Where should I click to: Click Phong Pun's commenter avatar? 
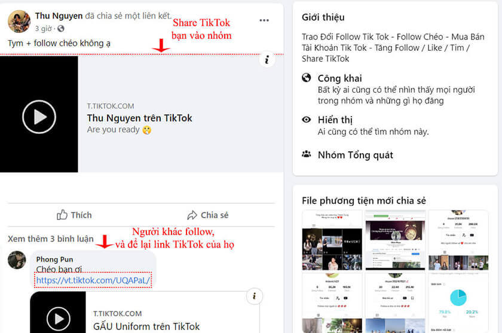coord(17,261)
